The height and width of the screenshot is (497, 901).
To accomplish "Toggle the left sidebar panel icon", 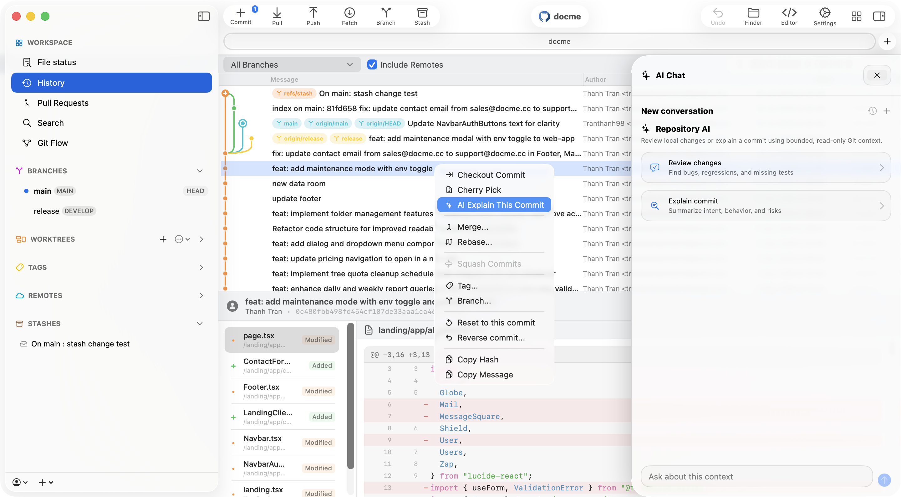I will pyautogui.click(x=204, y=16).
